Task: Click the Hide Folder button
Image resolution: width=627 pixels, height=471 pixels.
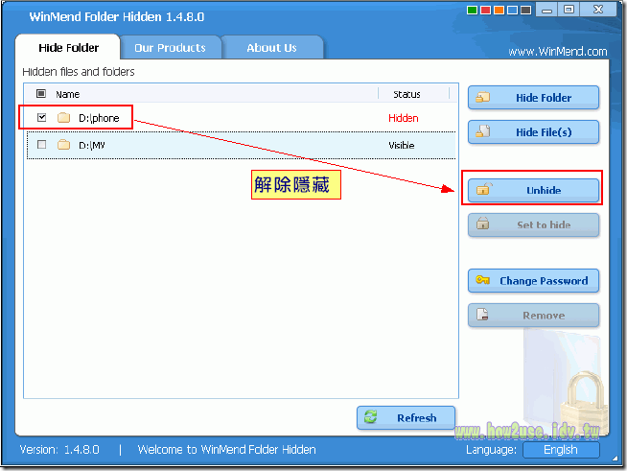Action: pos(533,97)
